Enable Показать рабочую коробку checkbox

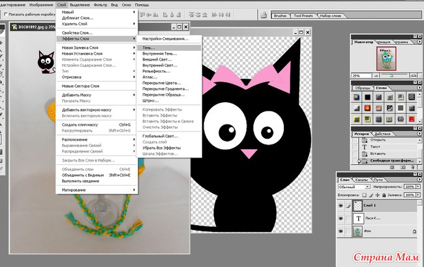pos(5,14)
